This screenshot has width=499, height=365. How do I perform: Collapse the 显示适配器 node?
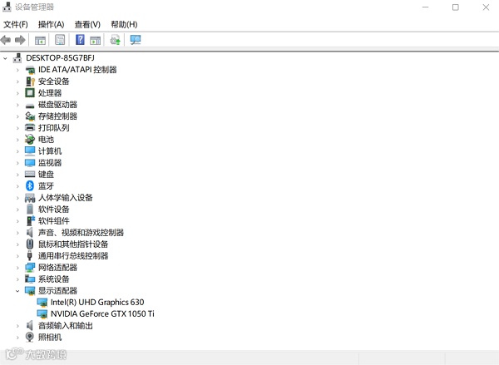pyautogui.click(x=17, y=291)
